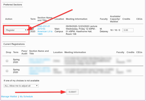Screen dimensions: 146x101
Task: Open the Register action dropdown
Action: tap(16, 30)
